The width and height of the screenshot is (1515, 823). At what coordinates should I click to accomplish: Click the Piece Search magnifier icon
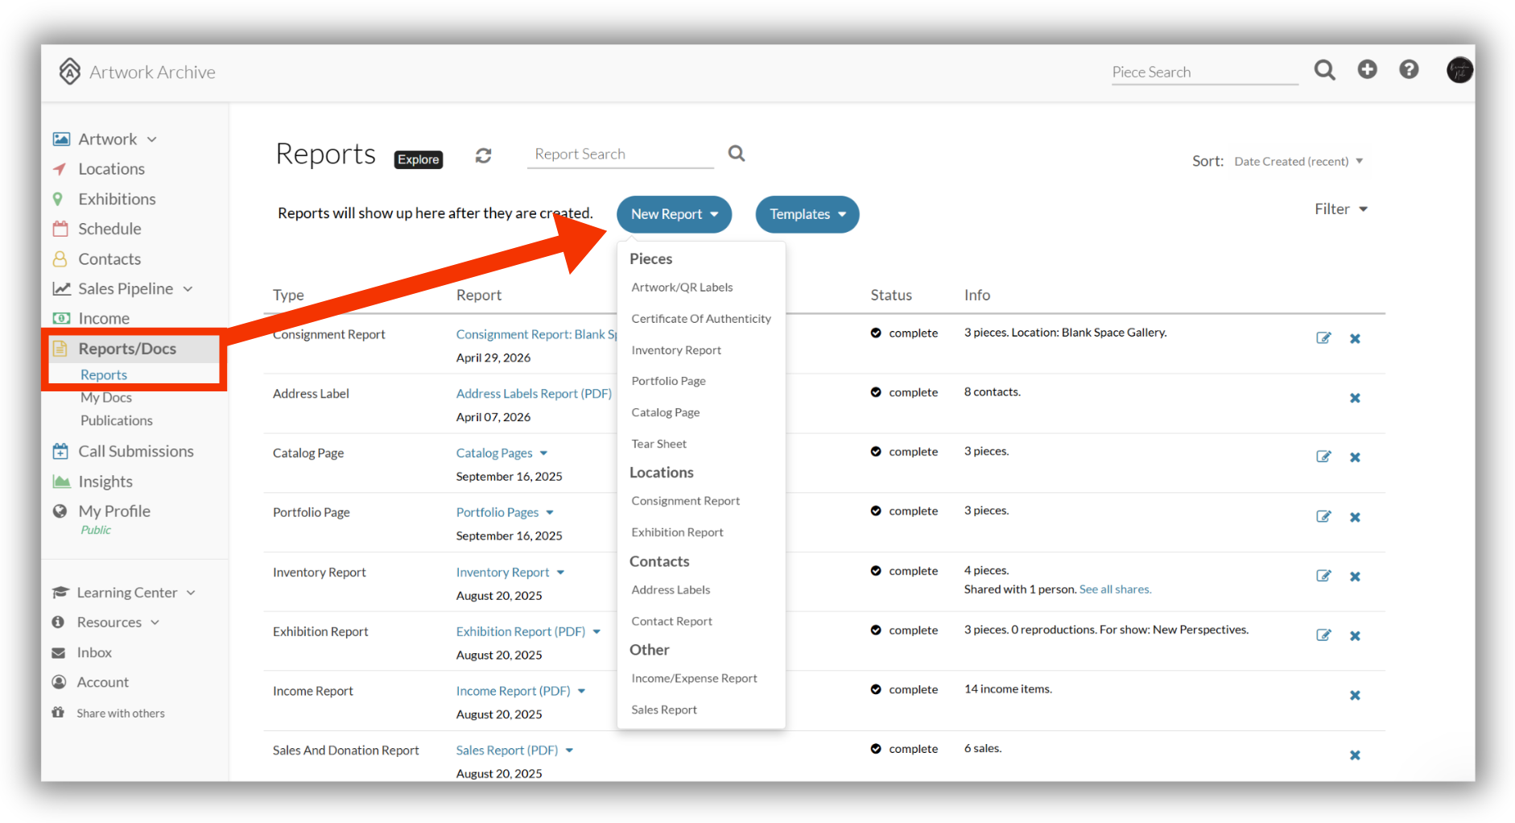pyautogui.click(x=1325, y=70)
